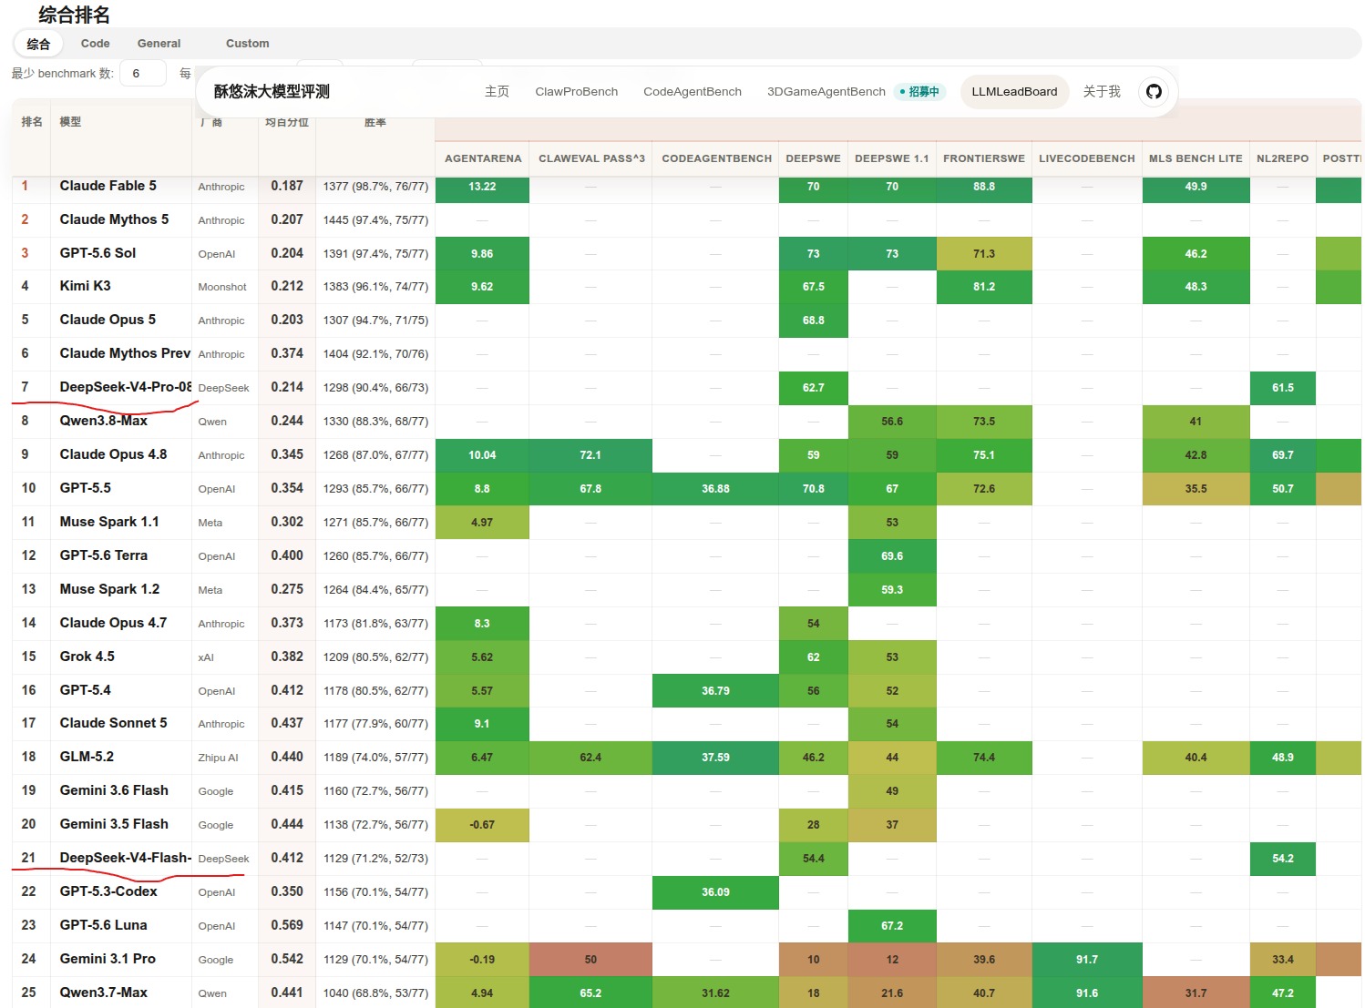Image resolution: width=1365 pixels, height=1008 pixels.
Task: Open the GitHub icon link
Action: [x=1154, y=92]
